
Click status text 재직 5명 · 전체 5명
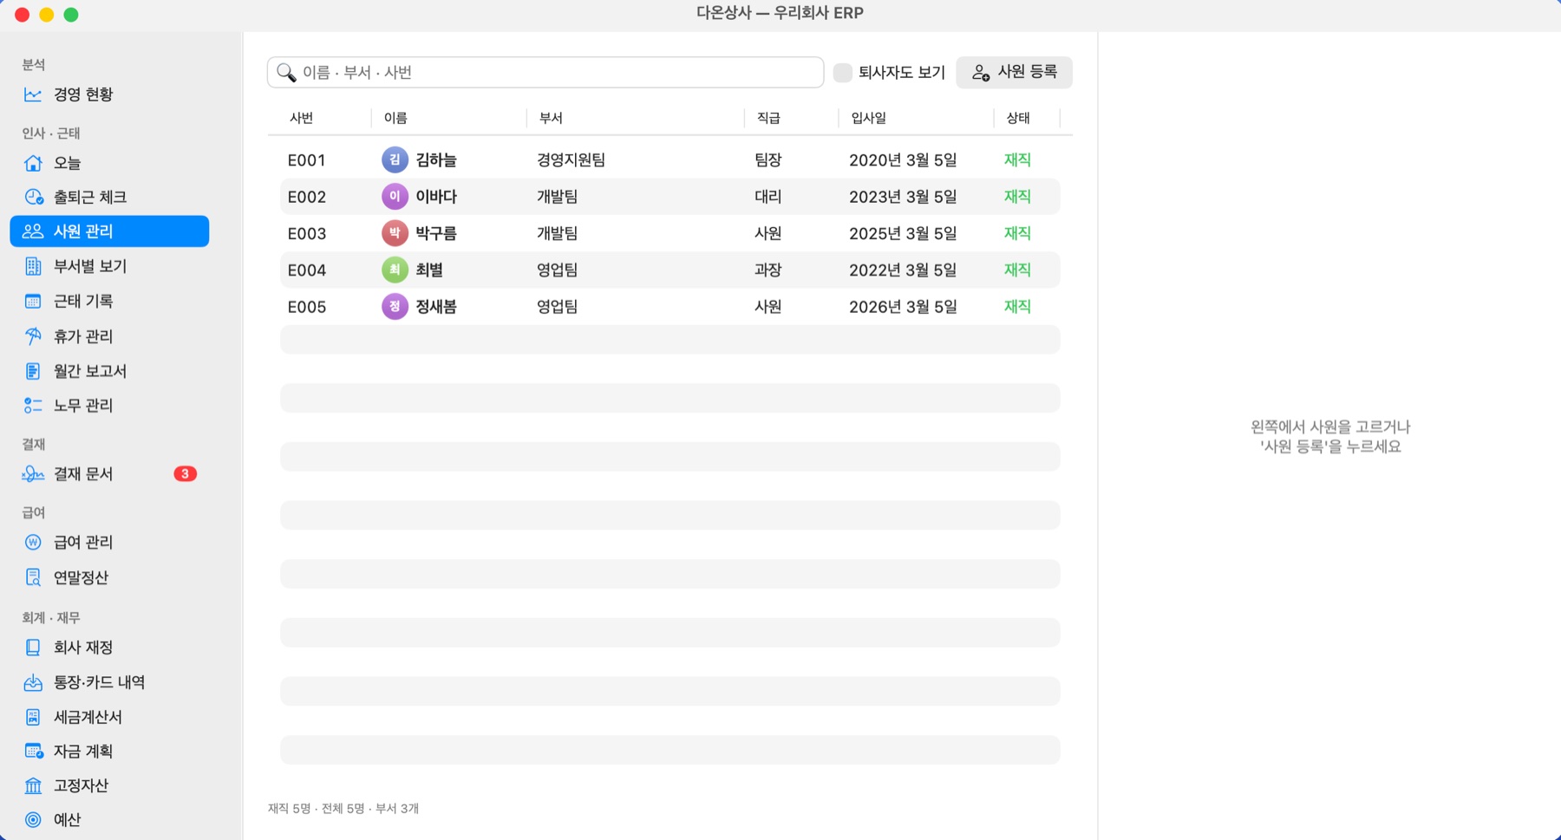coord(317,809)
